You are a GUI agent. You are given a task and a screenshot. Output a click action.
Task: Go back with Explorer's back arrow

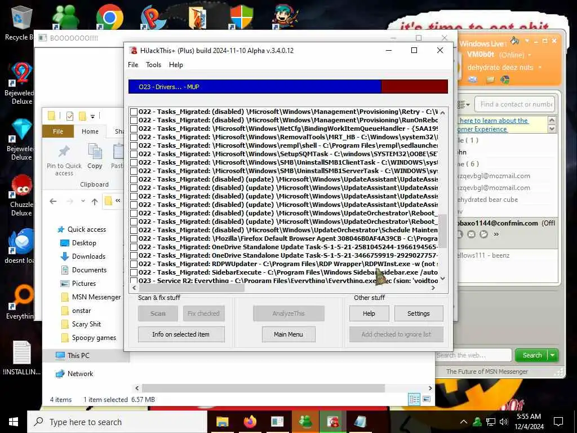[x=53, y=201]
